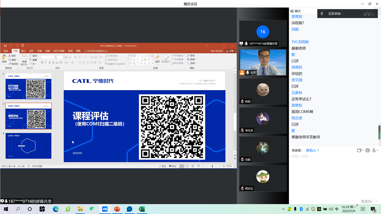
Task: Click the 朱军 video tile
Action: coord(263,62)
